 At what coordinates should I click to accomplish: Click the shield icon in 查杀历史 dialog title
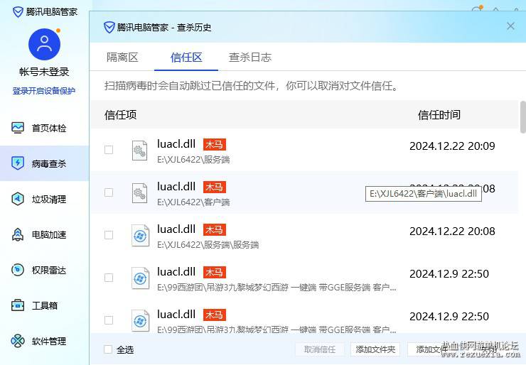(x=109, y=27)
